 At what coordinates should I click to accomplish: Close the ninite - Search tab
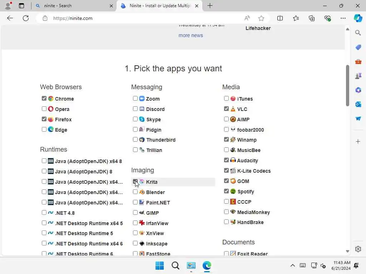click(x=112, y=6)
